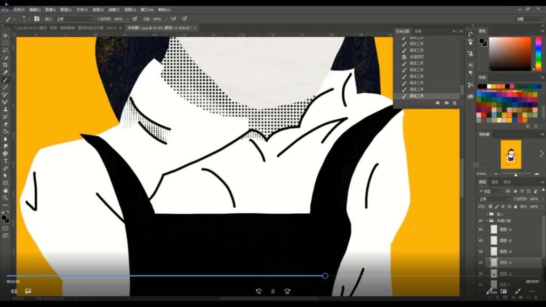Select the Move tool in the toolbar

[x=5, y=36]
